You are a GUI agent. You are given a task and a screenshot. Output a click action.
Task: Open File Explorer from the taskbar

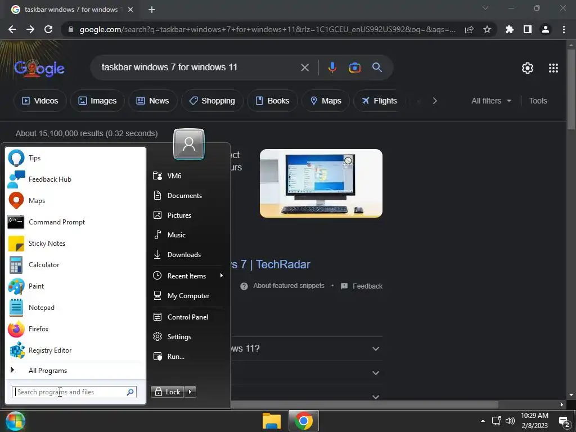coord(272,421)
